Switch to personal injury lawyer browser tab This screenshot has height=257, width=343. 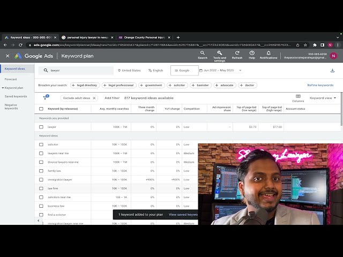pos(87,37)
